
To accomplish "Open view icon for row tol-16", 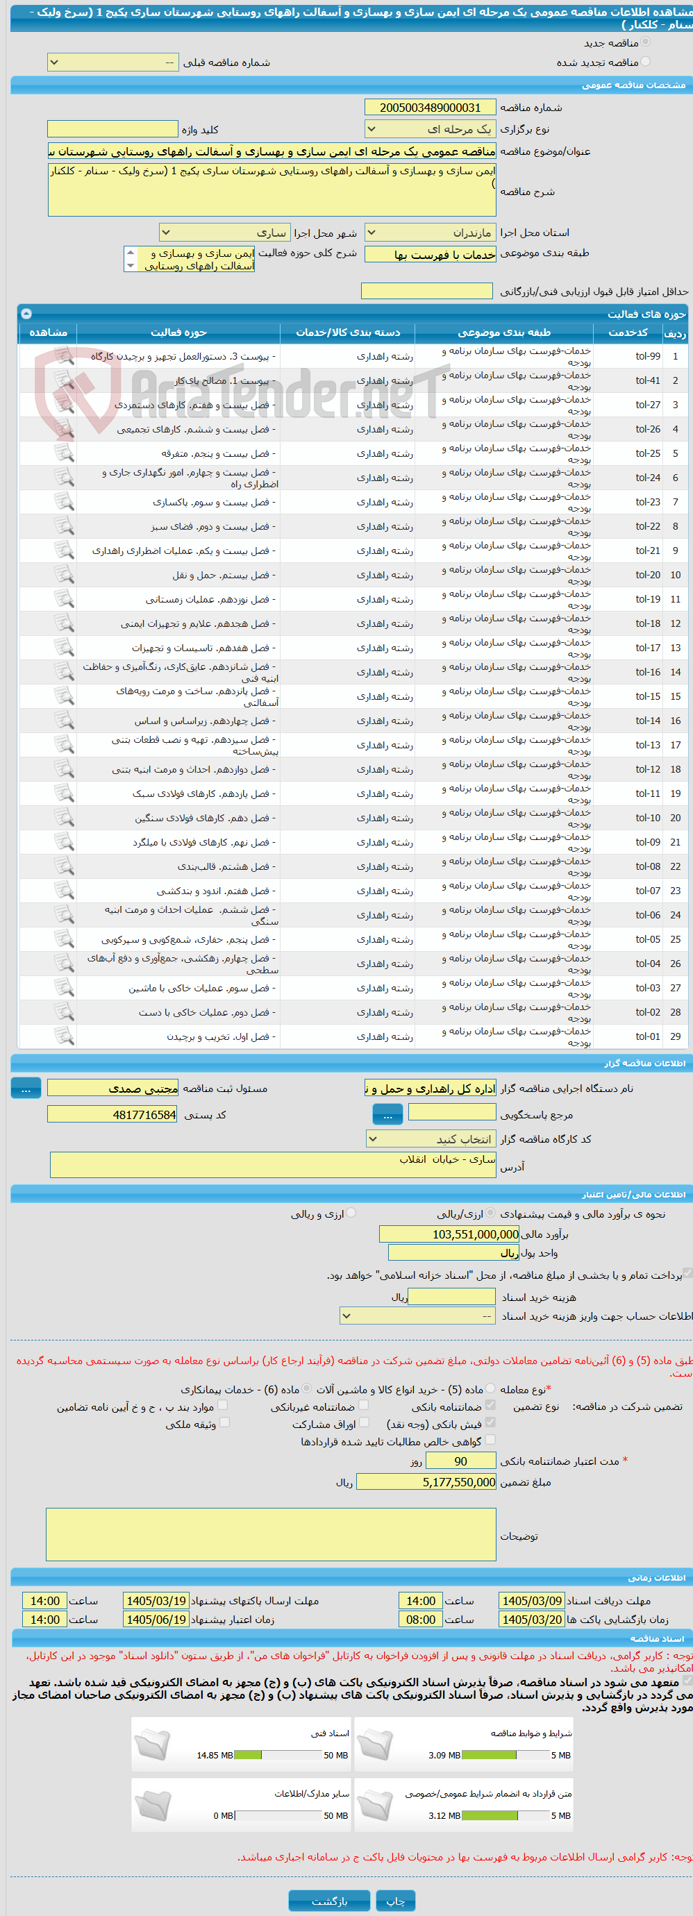I will pyautogui.click(x=64, y=673).
